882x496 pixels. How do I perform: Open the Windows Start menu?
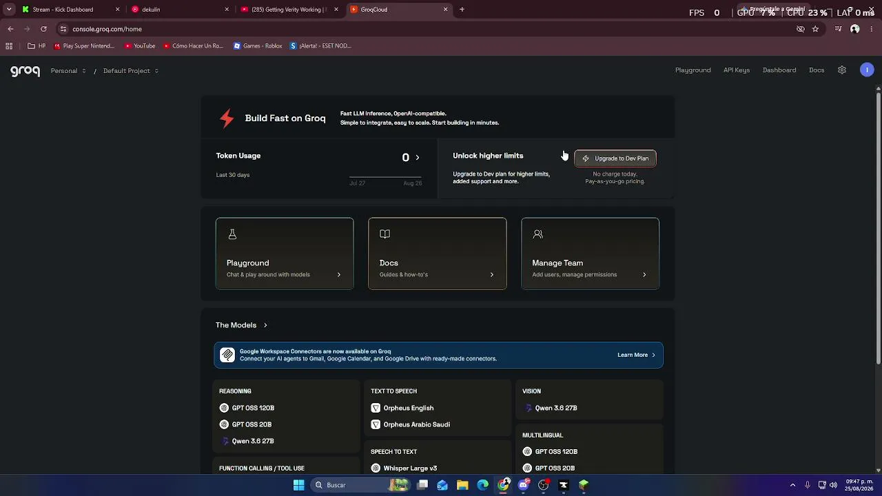pos(298,485)
